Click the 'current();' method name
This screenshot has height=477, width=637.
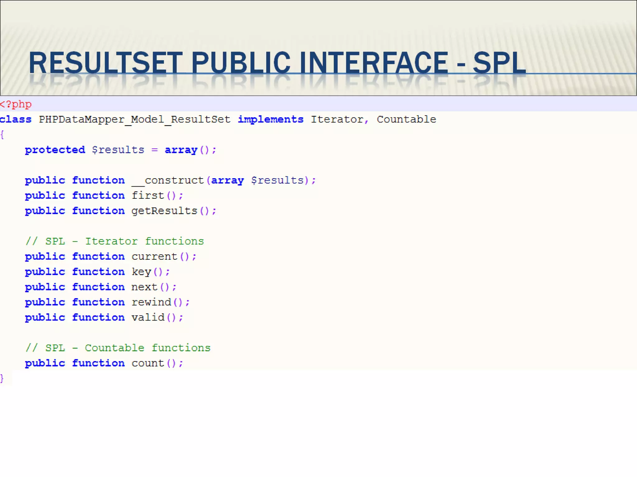pyautogui.click(x=164, y=257)
